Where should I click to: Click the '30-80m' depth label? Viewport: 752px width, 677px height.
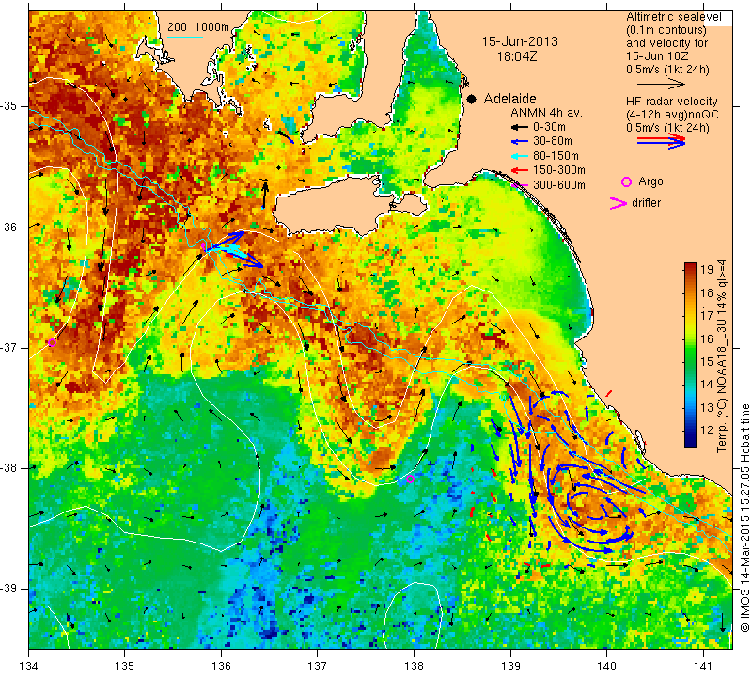pyautogui.click(x=553, y=141)
